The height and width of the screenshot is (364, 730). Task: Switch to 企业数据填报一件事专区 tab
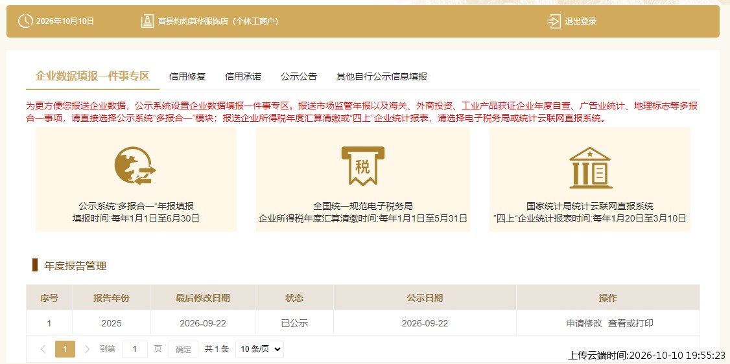tap(92, 76)
